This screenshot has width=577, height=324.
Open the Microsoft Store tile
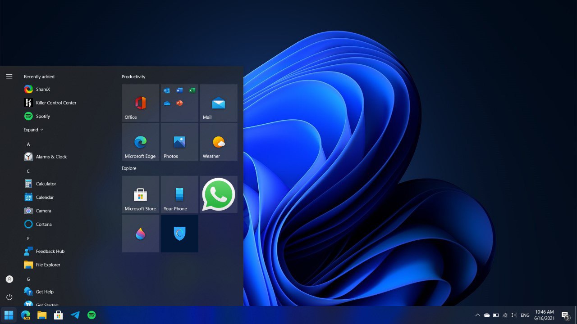[140, 194]
